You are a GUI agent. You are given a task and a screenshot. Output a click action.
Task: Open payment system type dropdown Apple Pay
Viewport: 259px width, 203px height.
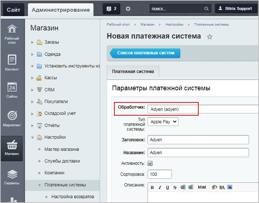coord(163,122)
